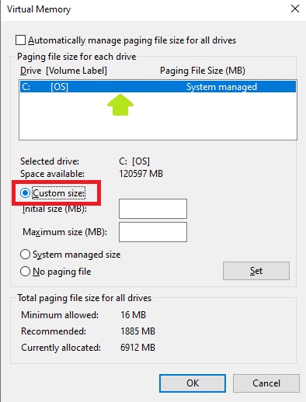The image size is (306, 402).
Task: Focus the Maximum size (MB) field
Action: (x=153, y=232)
